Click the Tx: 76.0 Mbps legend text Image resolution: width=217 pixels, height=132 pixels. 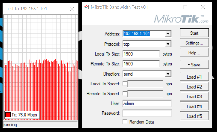pos(24,115)
